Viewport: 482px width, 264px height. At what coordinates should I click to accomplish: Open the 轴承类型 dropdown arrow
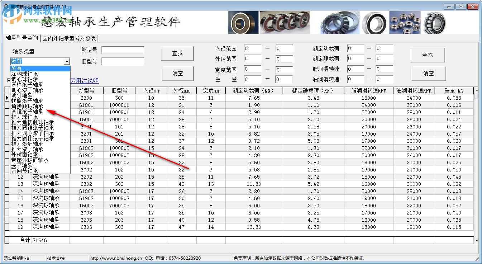[x=67, y=62]
